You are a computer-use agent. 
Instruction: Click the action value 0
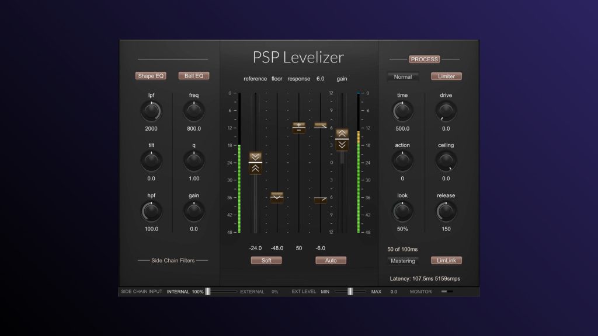pyautogui.click(x=402, y=178)
